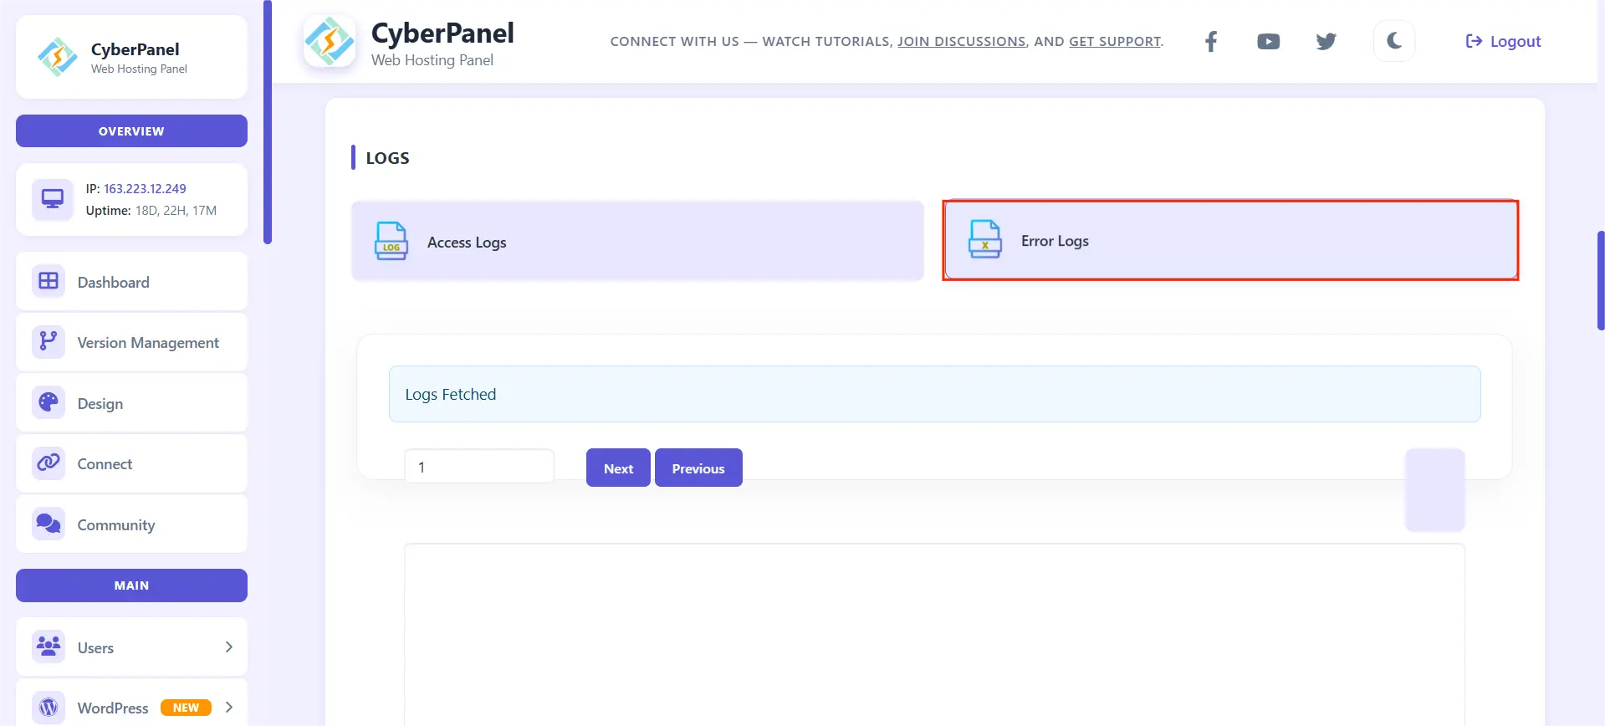
Task: Click the Uptime 18D, 22H, 17M text
Action: (151, 211)
